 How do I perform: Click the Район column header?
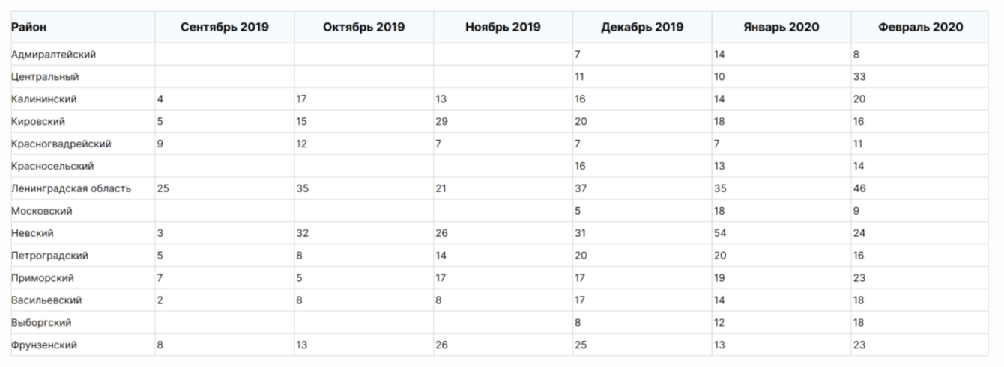[29, 28]
